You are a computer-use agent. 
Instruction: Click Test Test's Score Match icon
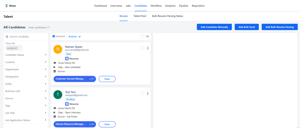coord(55,108)
